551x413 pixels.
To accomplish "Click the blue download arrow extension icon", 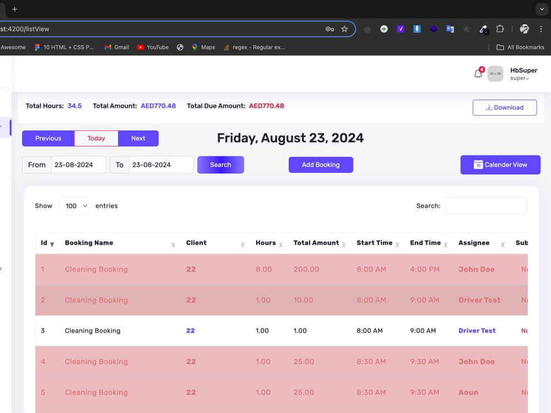I will pos(417,29).
